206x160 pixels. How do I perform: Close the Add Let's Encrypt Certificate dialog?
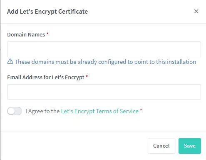click(196, 11)
